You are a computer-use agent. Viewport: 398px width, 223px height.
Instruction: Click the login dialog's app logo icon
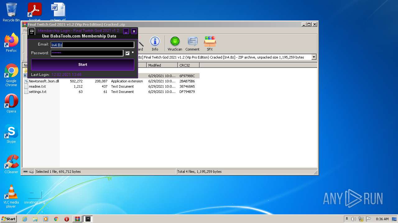(32, 31)
